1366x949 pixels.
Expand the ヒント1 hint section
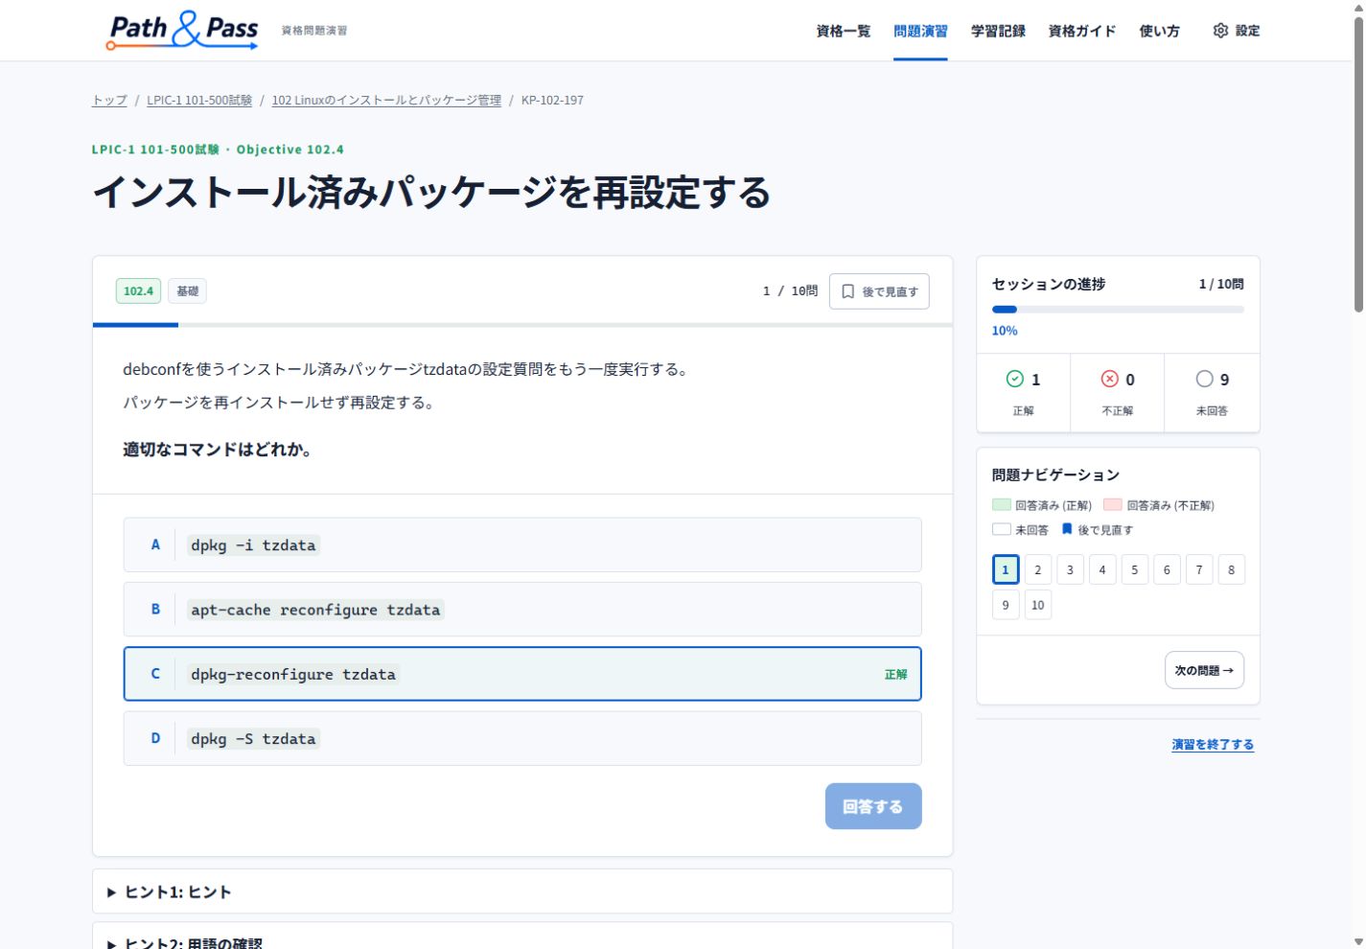(x=522, y=891)
